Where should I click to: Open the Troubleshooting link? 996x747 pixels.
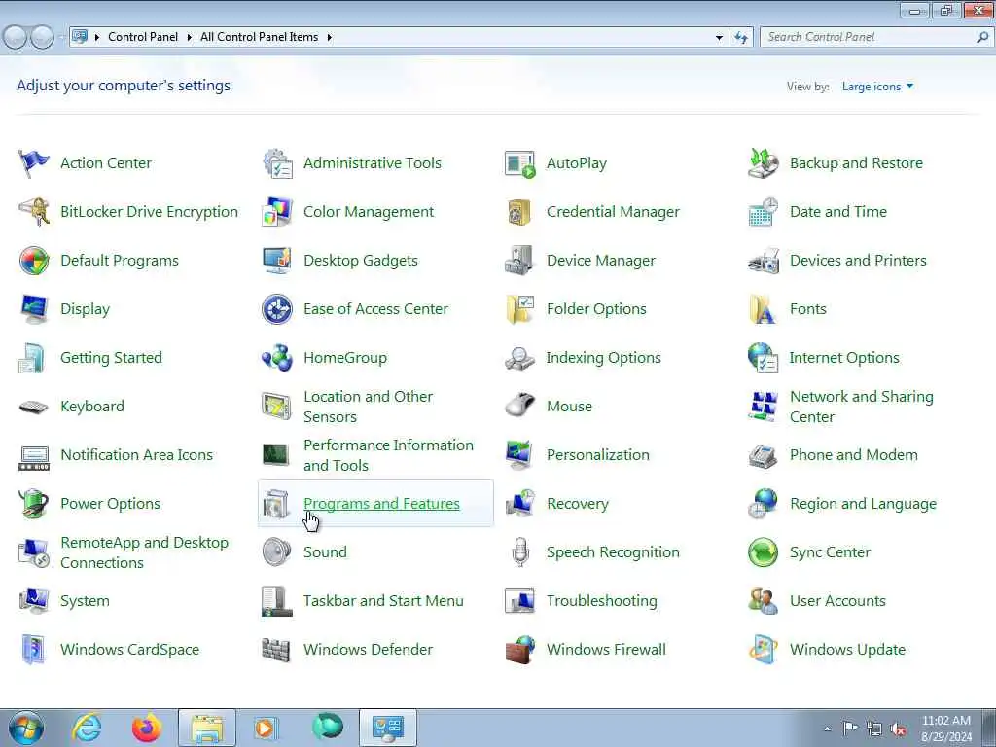pos(602,601)
